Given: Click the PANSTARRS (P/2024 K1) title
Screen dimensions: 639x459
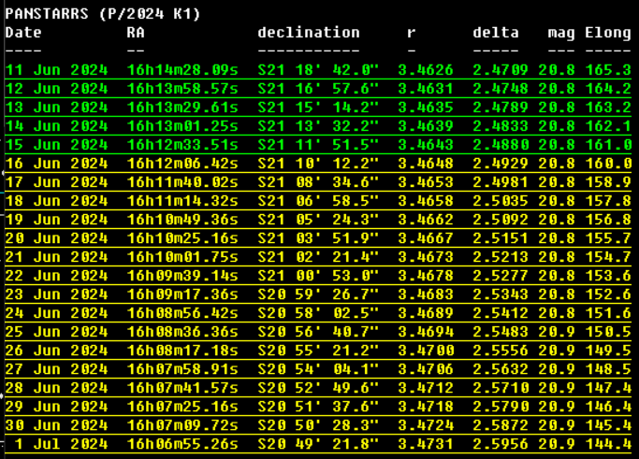Looking at the screenshot, I should (x=103, y=14).
